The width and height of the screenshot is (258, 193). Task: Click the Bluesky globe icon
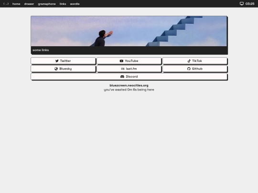(x=56, y=69)
